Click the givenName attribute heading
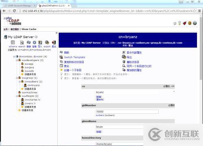The image size is (203, 146). click(89, 121)
